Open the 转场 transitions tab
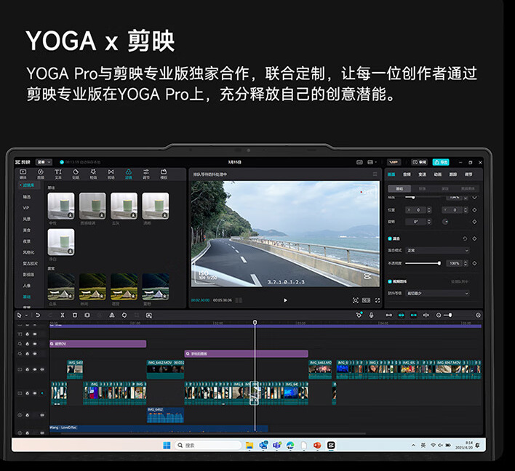This screenshot has width=515, height=471. 111,174
